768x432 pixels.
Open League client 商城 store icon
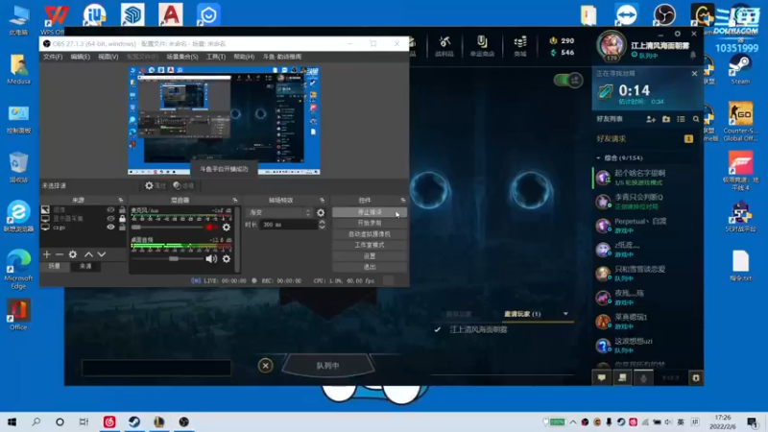click(520, 46)
